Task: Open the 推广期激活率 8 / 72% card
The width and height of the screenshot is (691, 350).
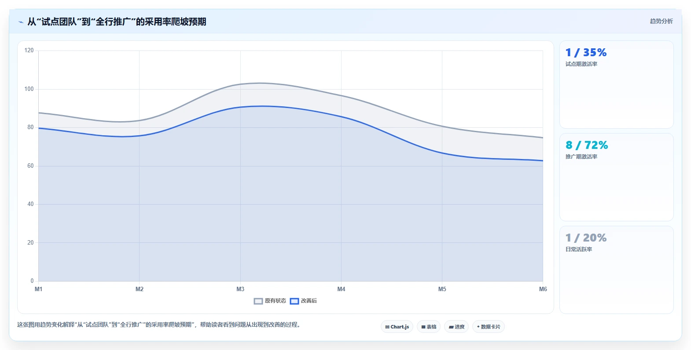Action: (616, 177)
